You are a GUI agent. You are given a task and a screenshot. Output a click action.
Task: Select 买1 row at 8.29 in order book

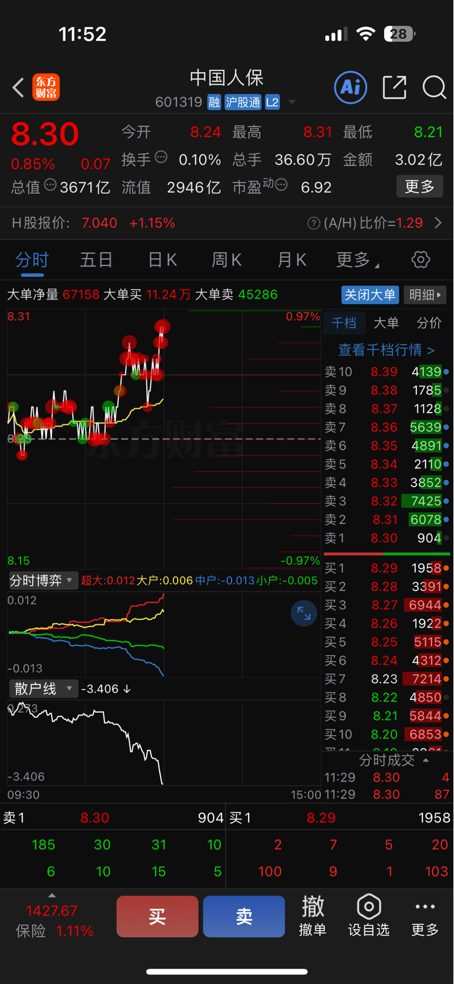tap(387, 568)
